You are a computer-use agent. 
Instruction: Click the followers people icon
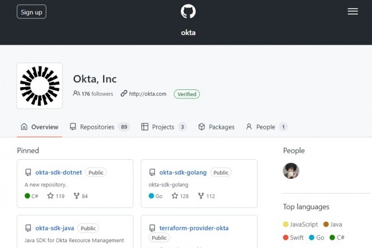coord(77,93)
